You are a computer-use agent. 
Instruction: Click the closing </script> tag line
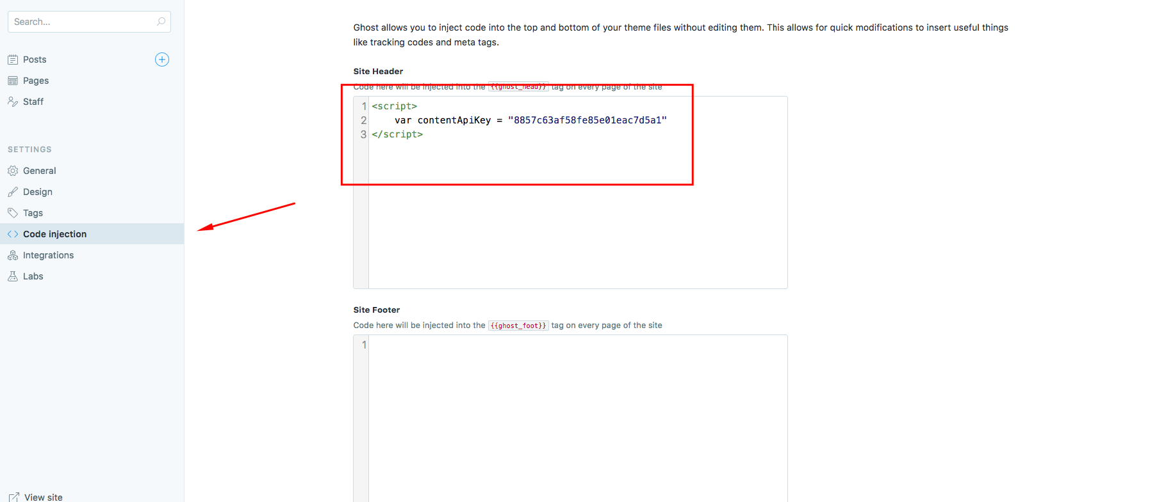tap(397, 134)
